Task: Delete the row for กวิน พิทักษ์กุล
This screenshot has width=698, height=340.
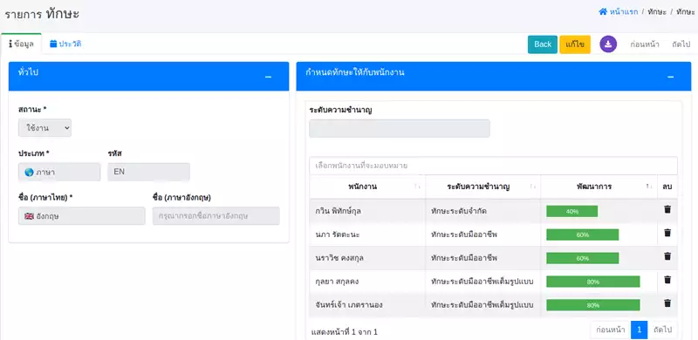Action: coord(667,209)
